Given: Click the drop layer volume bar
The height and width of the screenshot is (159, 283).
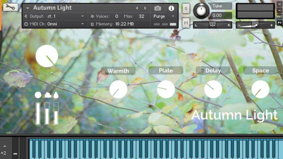Looking at the screenshot, I should coord(56,113).
